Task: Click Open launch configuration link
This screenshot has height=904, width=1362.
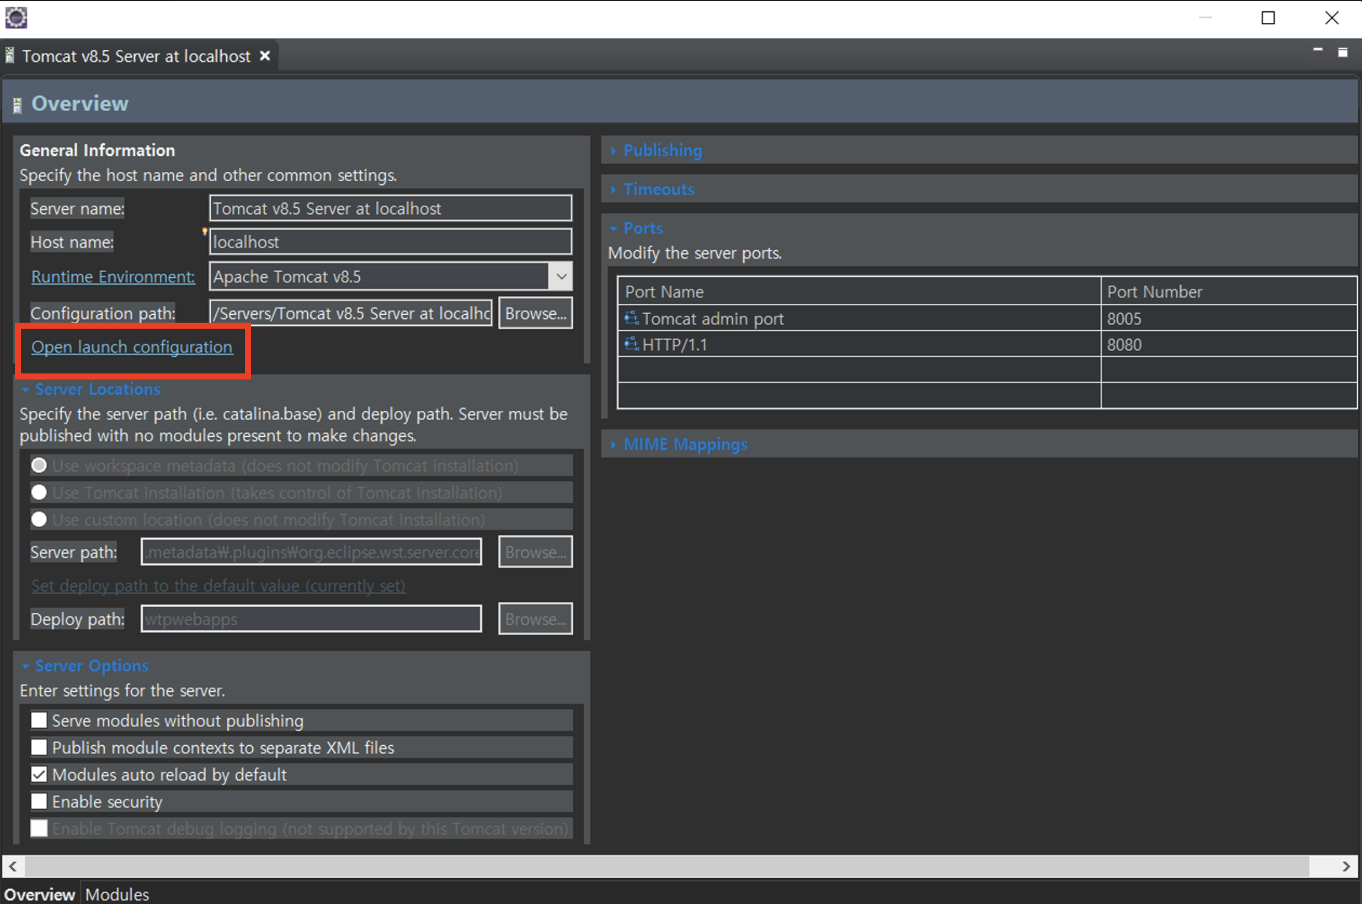Action: click(x=132, y=347)
